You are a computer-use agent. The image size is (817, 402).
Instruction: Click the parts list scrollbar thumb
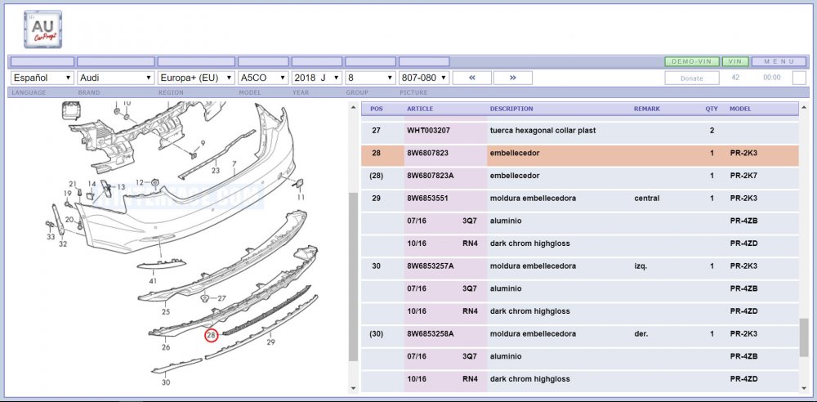coord(805,337)
